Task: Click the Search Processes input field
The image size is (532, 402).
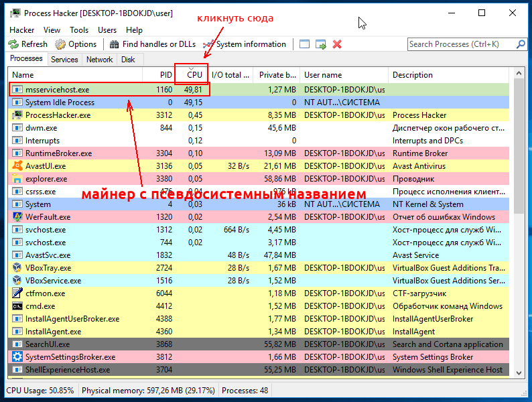Action: coord(462,44)
